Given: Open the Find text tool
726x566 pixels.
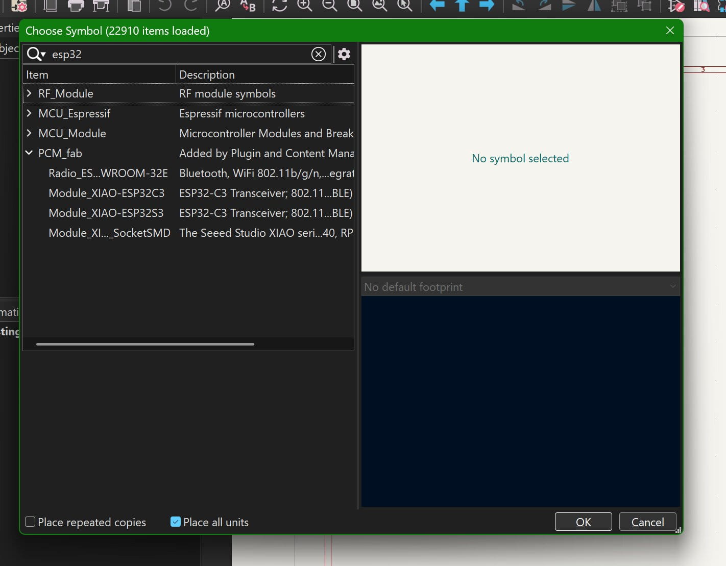Looking at the screenshot, I should (x=223, y=6).
